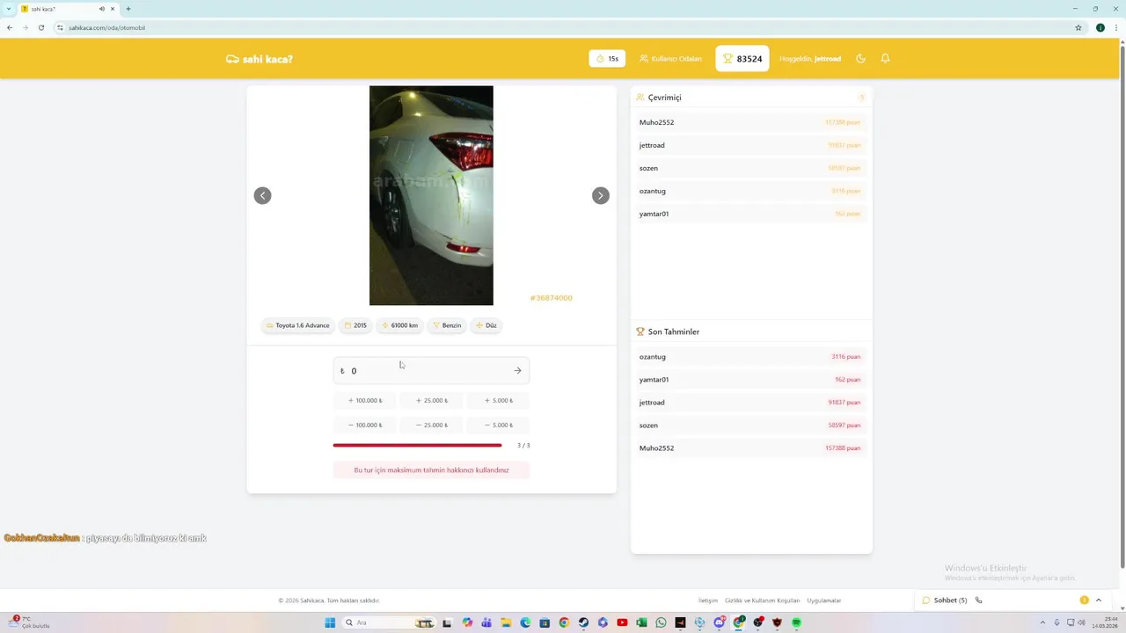Open Chrome three-dot menu
The height and width of the screenshot is (633, 1126).
click(x=1115, y=27)
